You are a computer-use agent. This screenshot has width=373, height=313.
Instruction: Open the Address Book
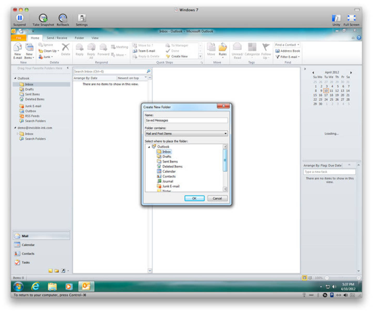tap(288, 51)
